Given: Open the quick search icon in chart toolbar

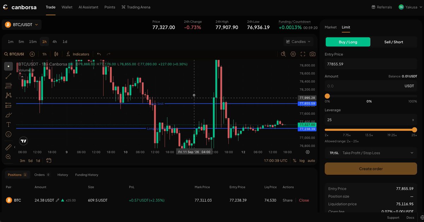Looking at the screenshot, I should click(x=283, y=54).
